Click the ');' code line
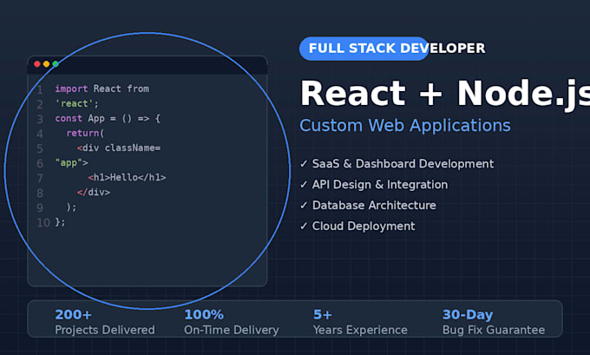This screenshot has height=355, width=590. click(71, 207)
